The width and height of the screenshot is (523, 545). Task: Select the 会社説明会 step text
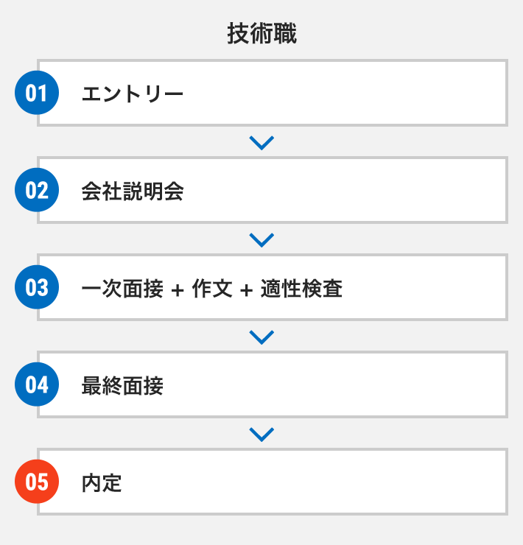(133, 191)
